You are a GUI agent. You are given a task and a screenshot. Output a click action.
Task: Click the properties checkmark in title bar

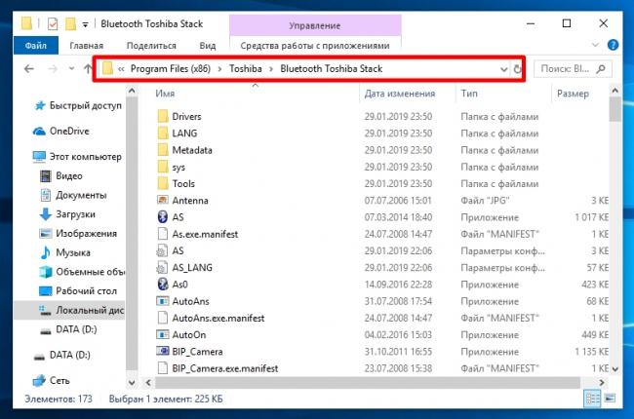coord(52,21)
